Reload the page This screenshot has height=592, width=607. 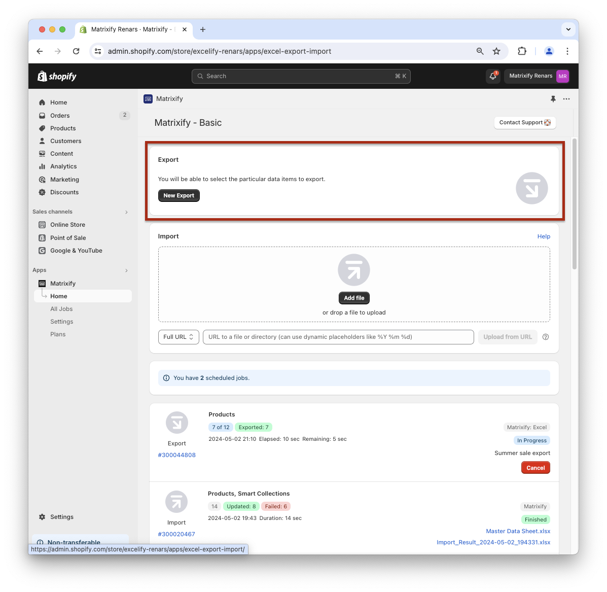[x=76, y=51]
